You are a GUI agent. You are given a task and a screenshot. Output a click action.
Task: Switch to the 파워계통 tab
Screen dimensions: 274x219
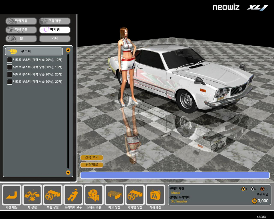(x=21, y=21)
